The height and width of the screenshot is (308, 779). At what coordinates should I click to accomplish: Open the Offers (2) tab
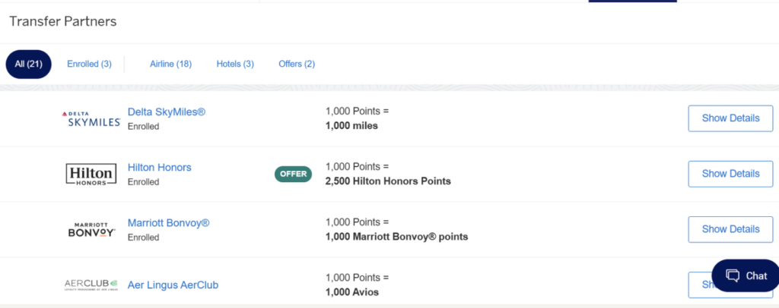coord(297,64)
